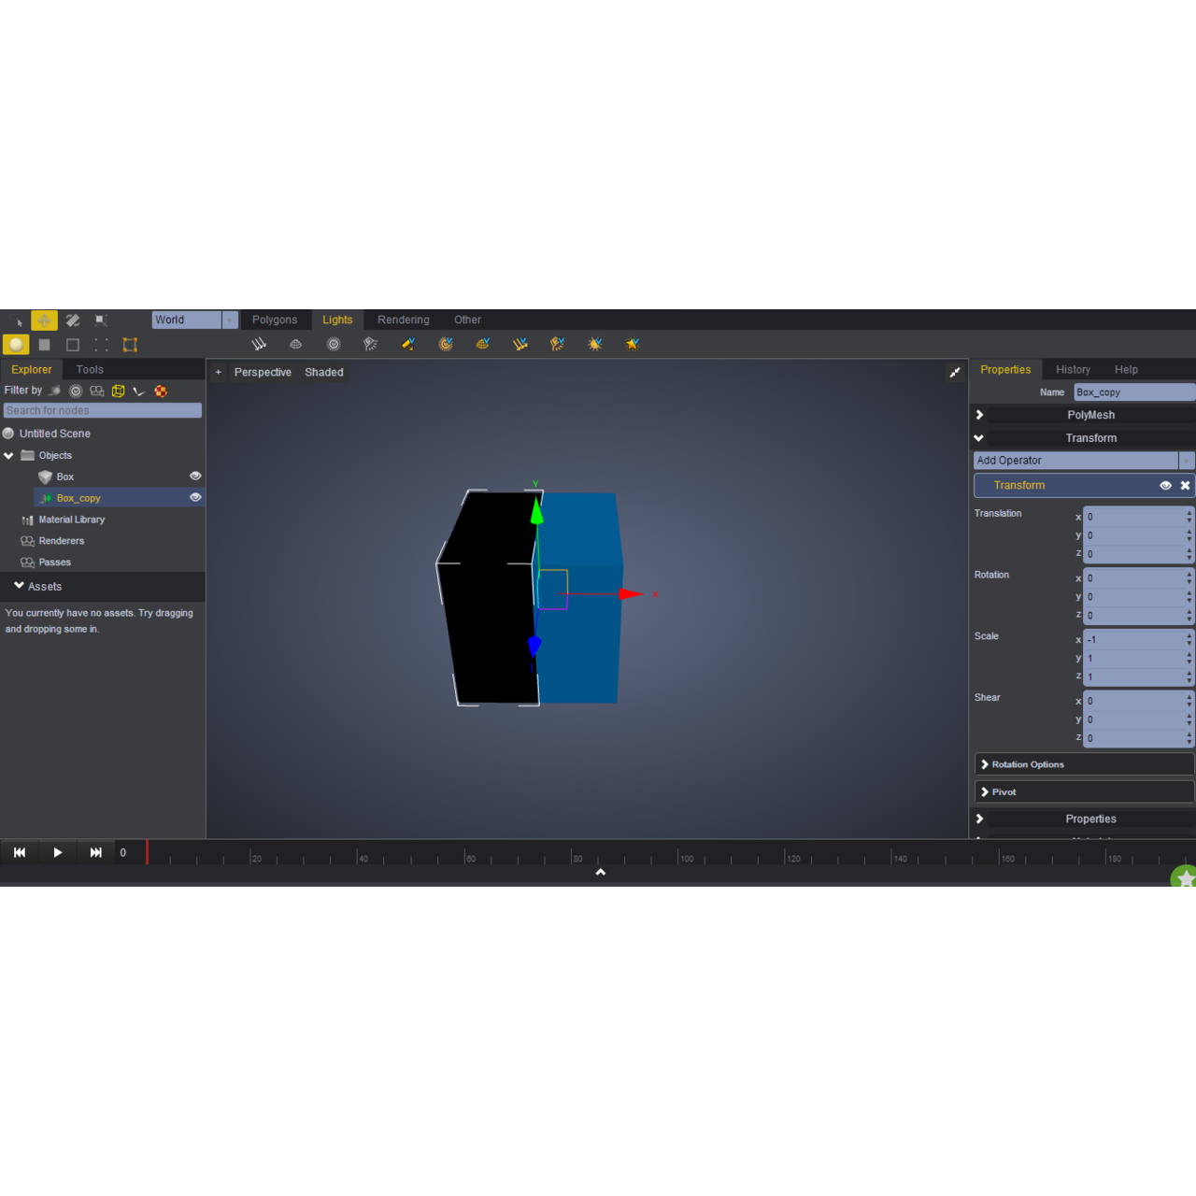
Task: Toggle the Transform operator eye icon
Action: [1165, 486]
